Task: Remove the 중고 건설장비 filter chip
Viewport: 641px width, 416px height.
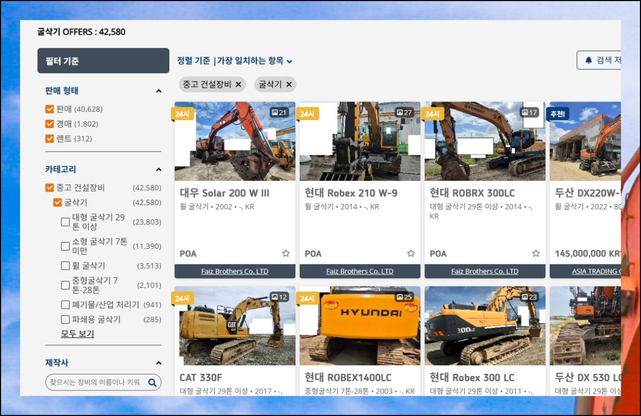Action: click(x=238, y=84)
